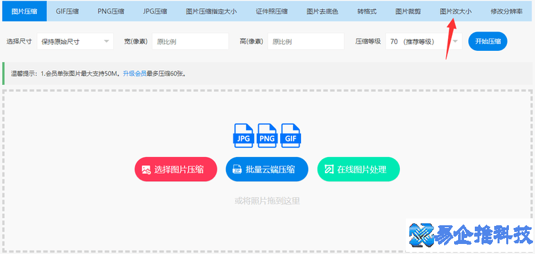535x254 pixels.
Task: Click the picture icon in 选择图片压缩
Action: coord(146,170)
